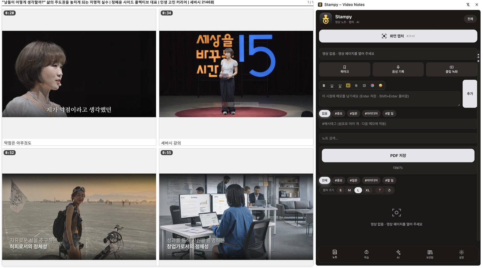Apply strikethrough formatting
Image resolution: width=483 pixels, height=268 pixels.
point(356,86)
